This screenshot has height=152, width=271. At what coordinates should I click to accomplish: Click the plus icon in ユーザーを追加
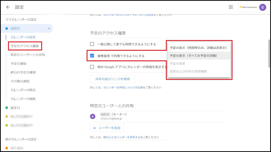tap(95, 128)
